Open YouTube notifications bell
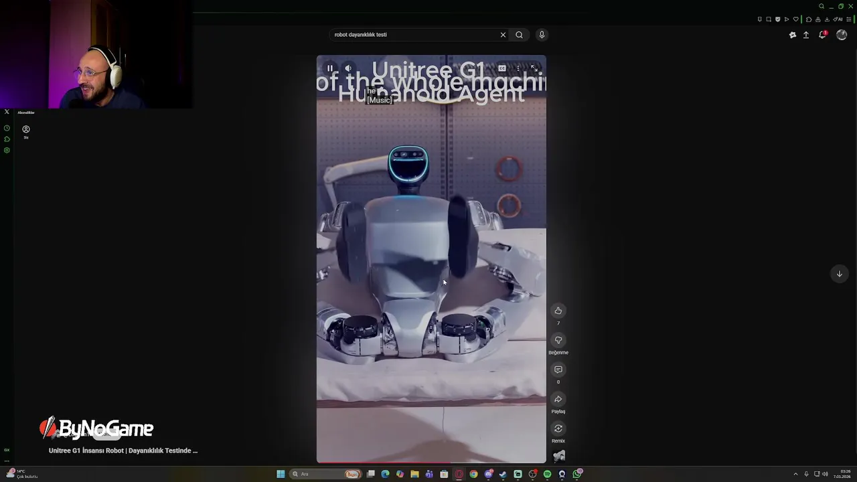 823,35
